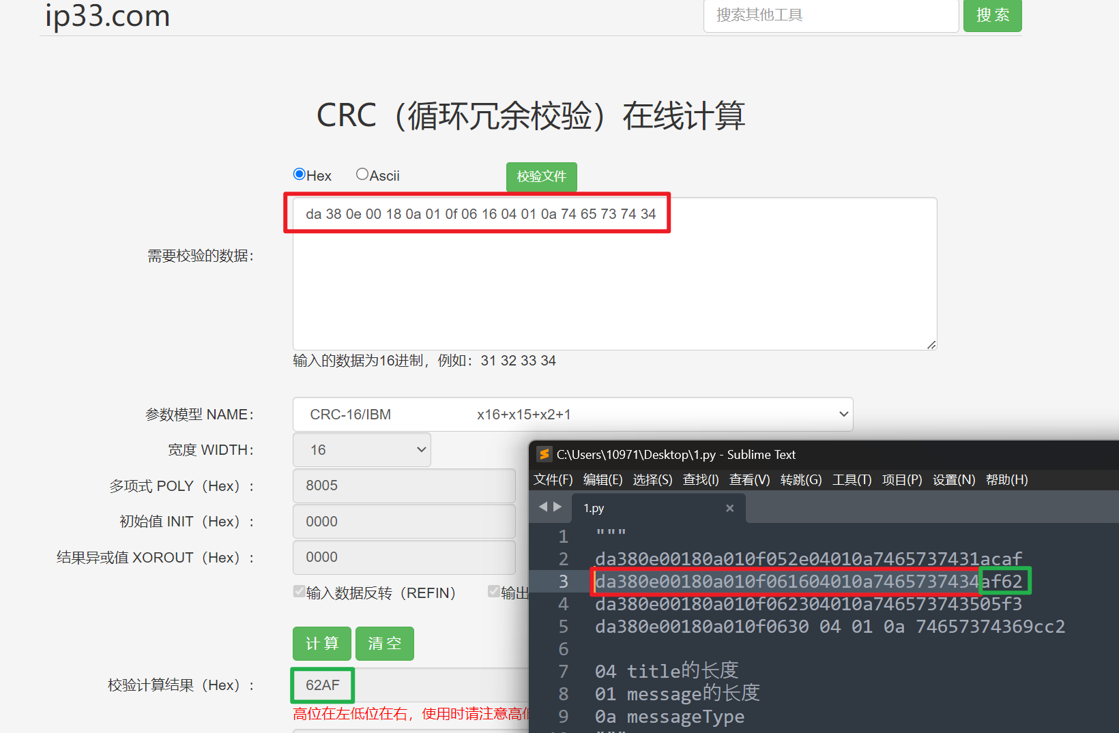Click the ip33.com site logo

point(108,15)
